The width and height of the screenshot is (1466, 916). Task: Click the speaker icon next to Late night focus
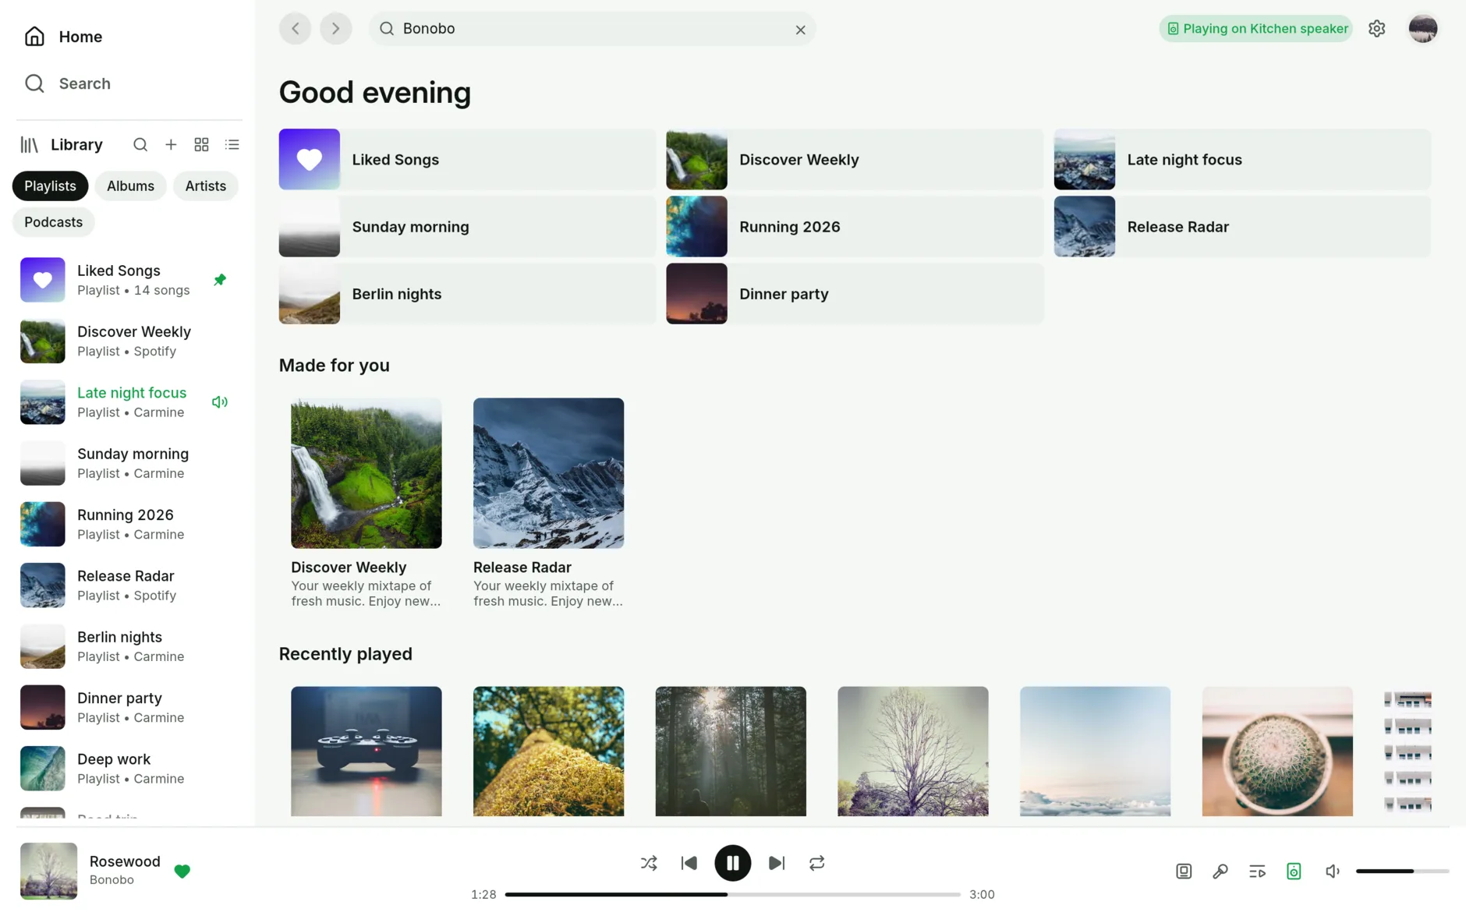[220, 402]
